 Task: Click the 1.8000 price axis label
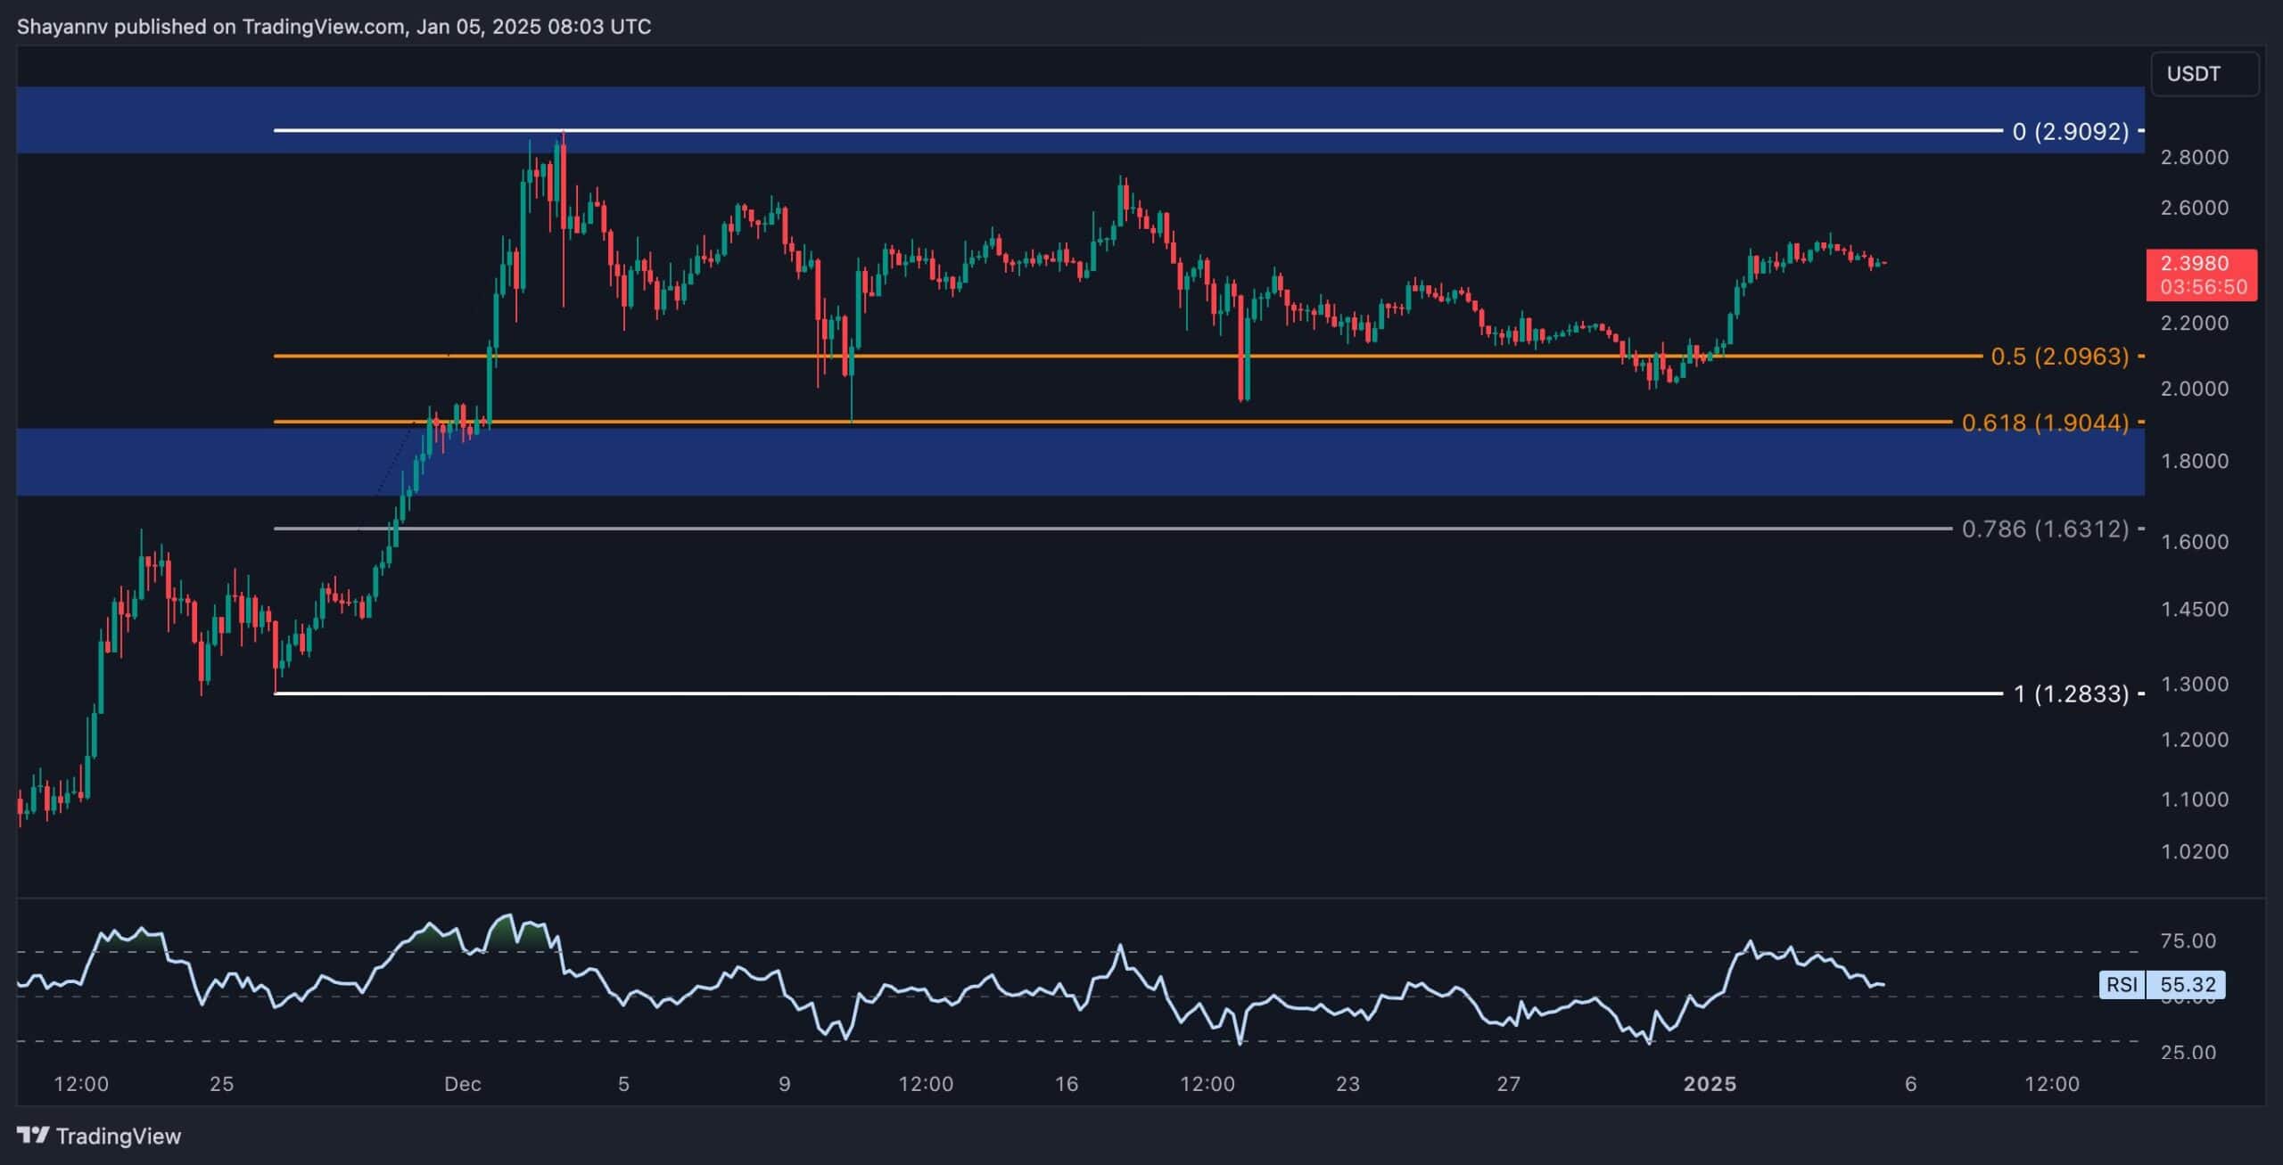2195,462
